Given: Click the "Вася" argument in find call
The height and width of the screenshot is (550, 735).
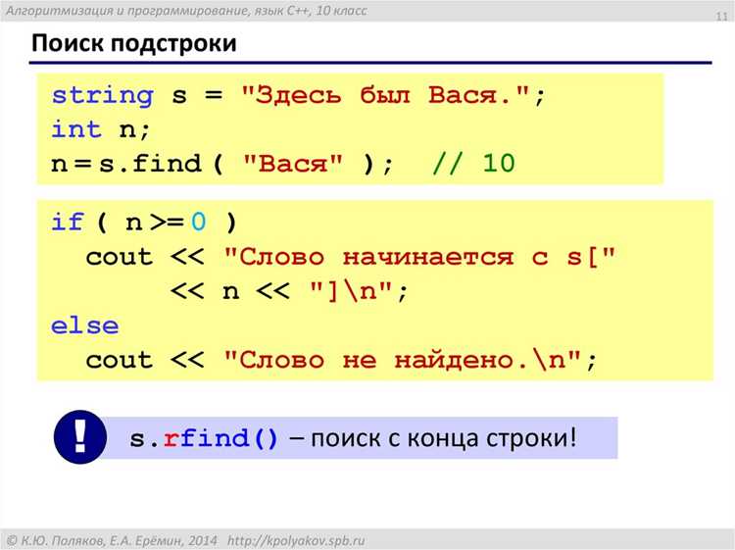Looking at the screenshot, I should point(293,163).
